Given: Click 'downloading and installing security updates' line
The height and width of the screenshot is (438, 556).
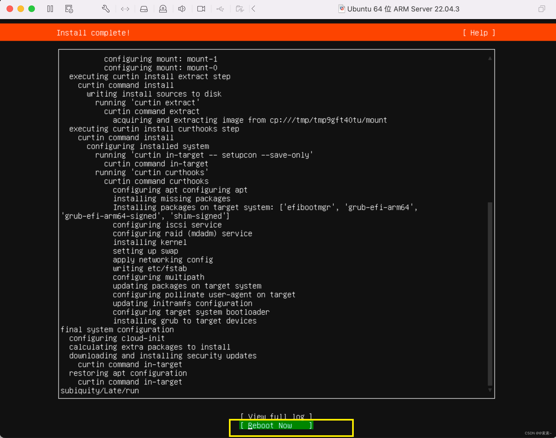Looking at the screenshot, I should [x=163, y=356].
